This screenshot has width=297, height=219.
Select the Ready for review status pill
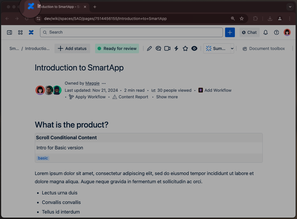(x=117, y=48)
